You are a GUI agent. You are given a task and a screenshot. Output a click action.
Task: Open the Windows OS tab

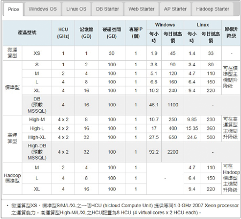[x=43, y=9]
